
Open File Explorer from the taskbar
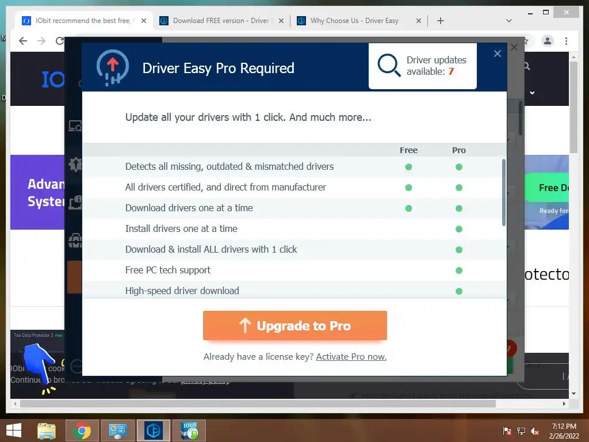[x=47, y=430]
